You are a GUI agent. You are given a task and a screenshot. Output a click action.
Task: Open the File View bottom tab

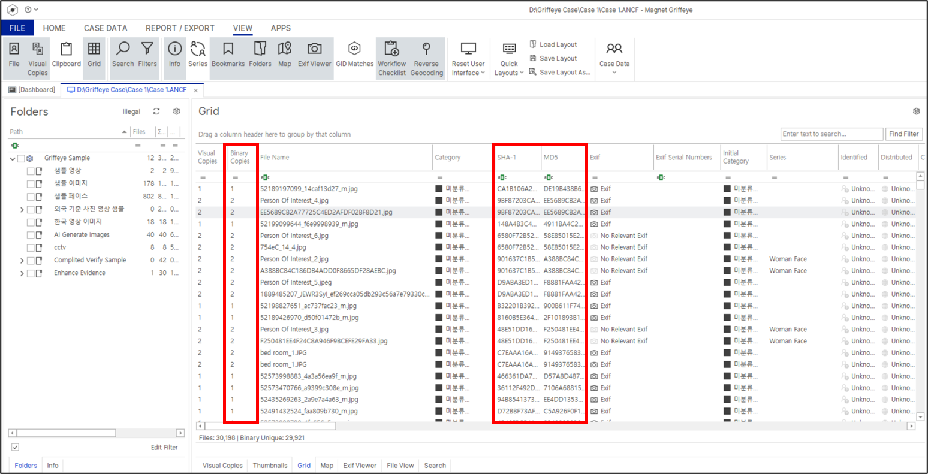[x=400, y=466]
